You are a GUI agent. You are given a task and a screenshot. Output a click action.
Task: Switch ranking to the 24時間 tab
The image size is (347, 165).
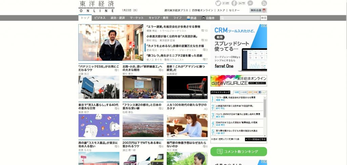[243, 92]
